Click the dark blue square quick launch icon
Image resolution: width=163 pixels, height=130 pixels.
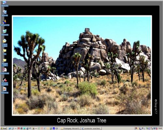pyautogui.click(x=54, y=128)
